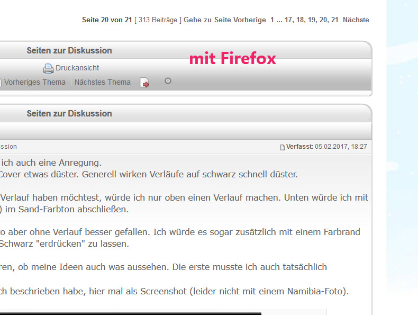Viewport: 418px width, 315px height.
Task: Go to Vorheriges Thema
Action: (x=34, y=82)
